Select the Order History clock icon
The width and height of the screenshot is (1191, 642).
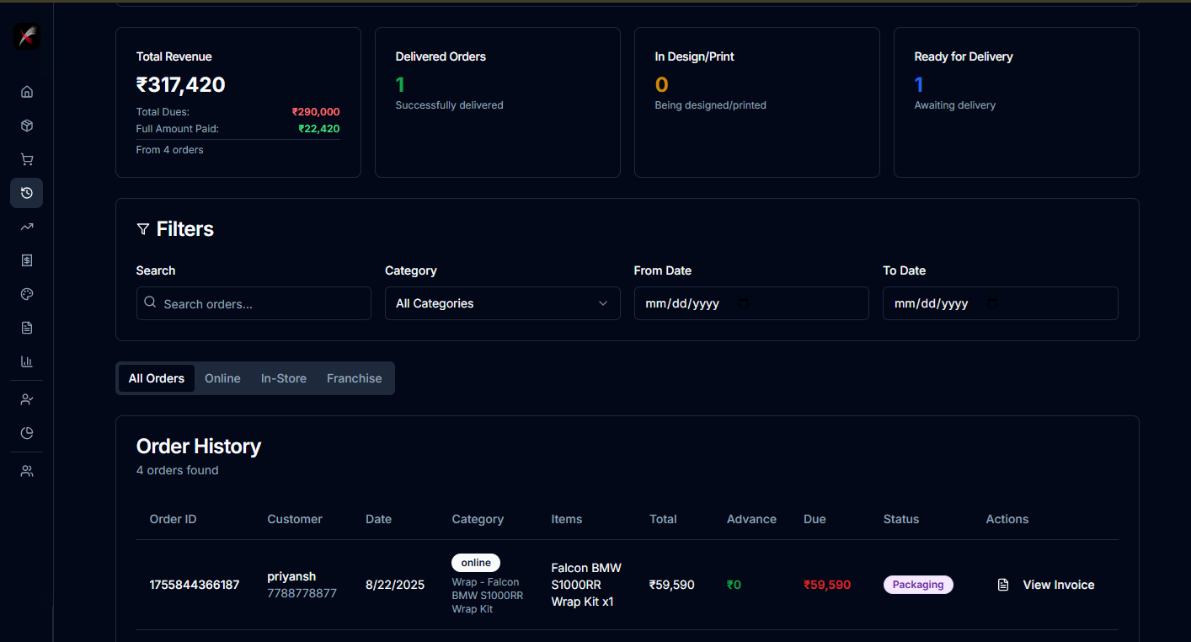tap(26, 192)
